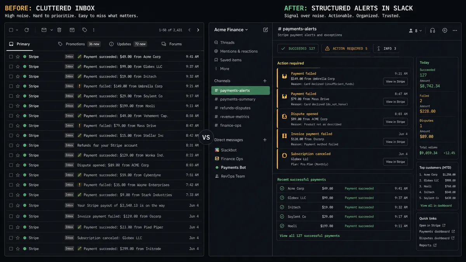The width and height of the screenshot is (466, 262).
Task: Delete selected emails with trash icon
Action: [x=59, y=30]
